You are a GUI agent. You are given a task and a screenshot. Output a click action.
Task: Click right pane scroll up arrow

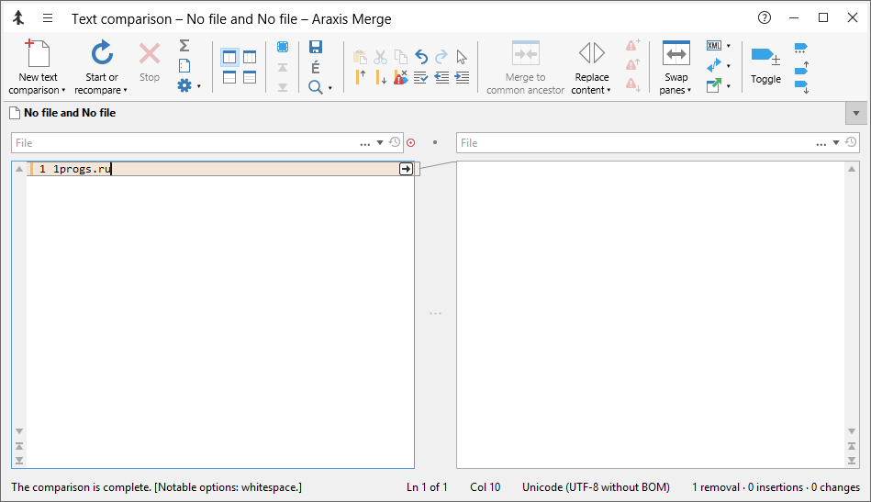pyautogui.click(x=852, y=169)
